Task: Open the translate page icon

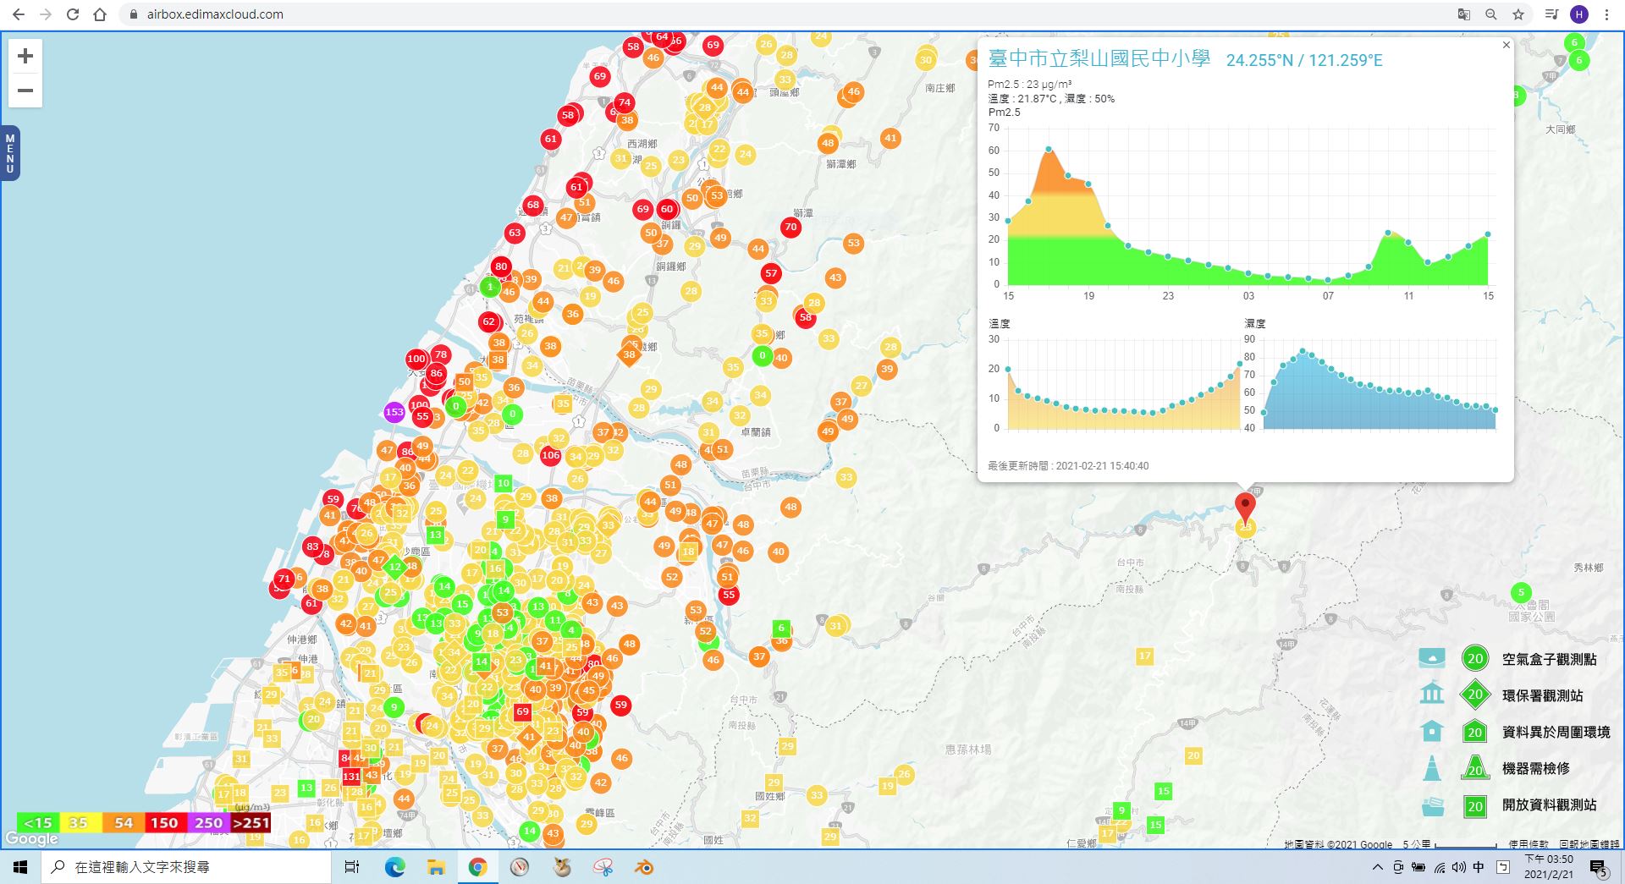Action: coord(1463,14)
